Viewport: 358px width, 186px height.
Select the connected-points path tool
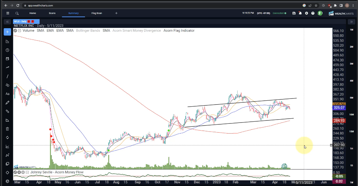pos(7,155)
